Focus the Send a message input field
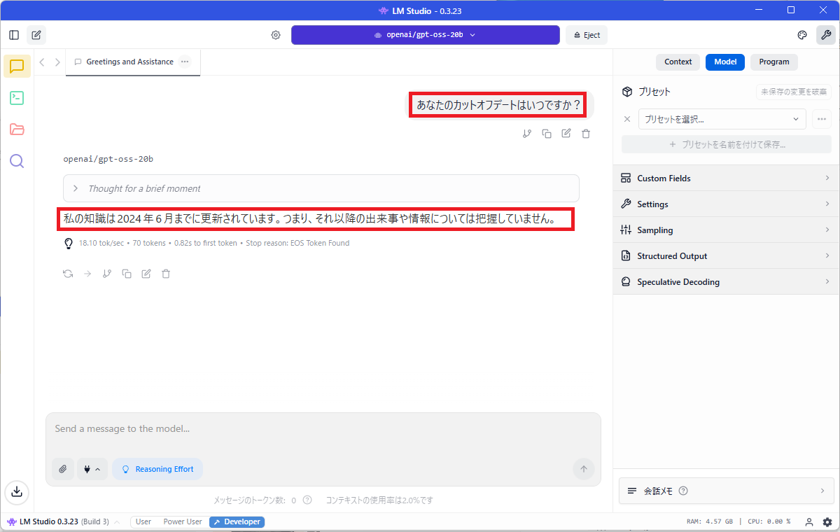840x532 pixels. (x=323, y=429)
